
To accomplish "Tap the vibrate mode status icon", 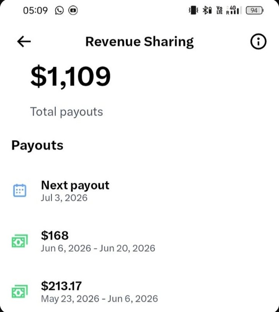I will [193, 10].
